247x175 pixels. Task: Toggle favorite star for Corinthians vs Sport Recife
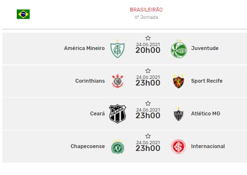(148, 71)
